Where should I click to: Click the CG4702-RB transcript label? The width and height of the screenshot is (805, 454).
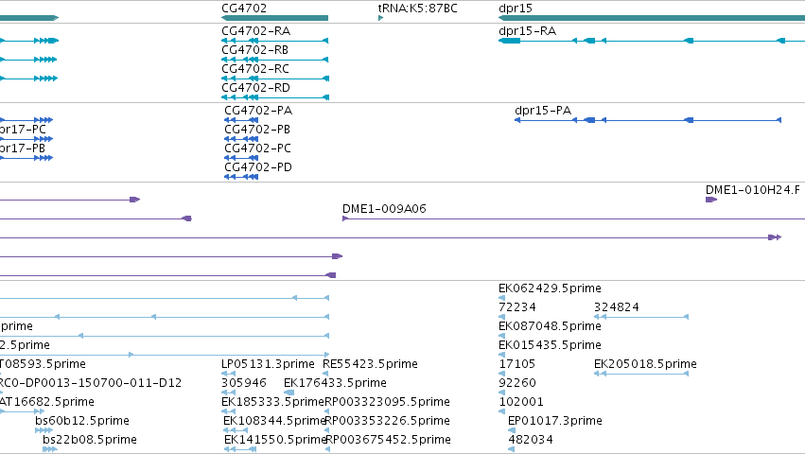254,50
